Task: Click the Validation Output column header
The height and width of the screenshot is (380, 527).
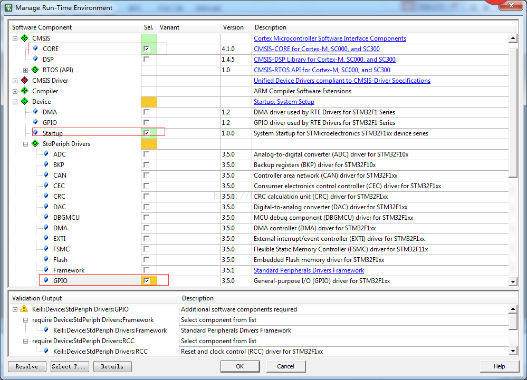Action: 94,298
